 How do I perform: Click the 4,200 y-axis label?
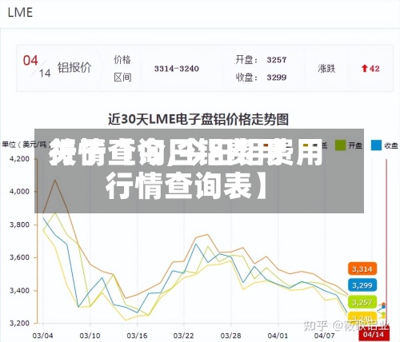point(19,159)
